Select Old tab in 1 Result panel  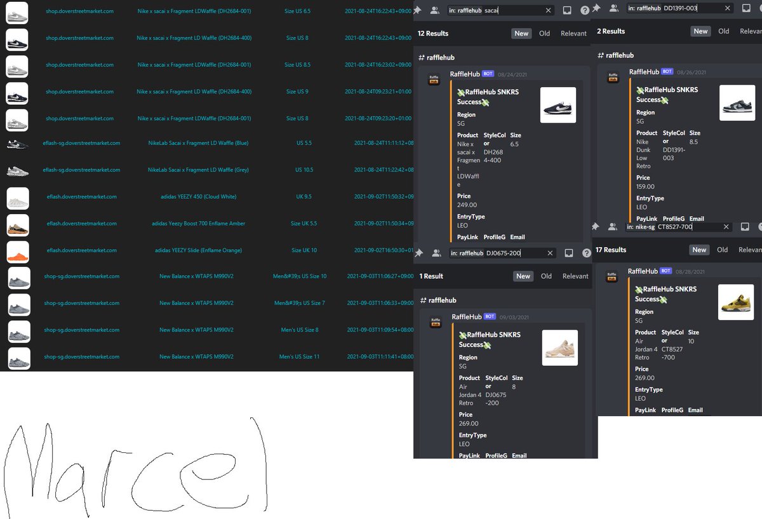pyautogui.click(x=546, y=276)
